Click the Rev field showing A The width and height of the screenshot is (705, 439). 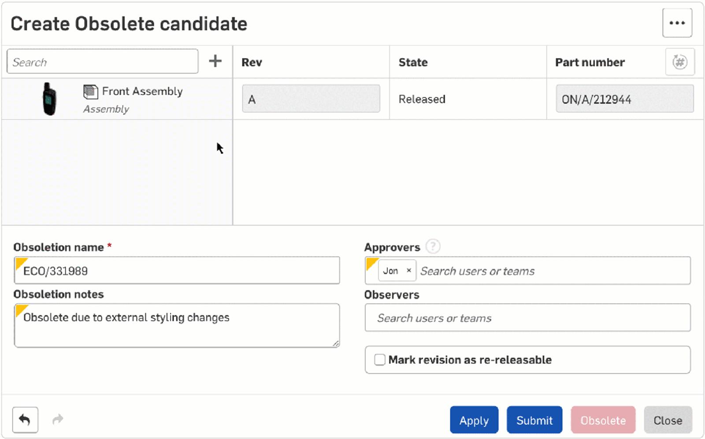[x=311, y=99]
